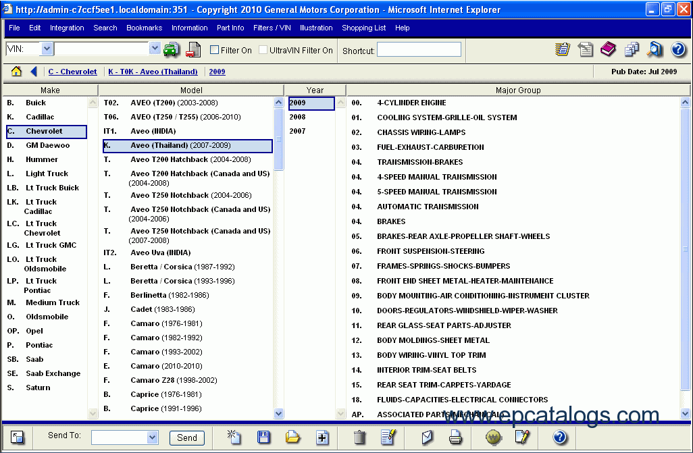Image resolution: width=693 pixels, height=453 pixels.
Task: Open the Integration menu
Action: 67,28
